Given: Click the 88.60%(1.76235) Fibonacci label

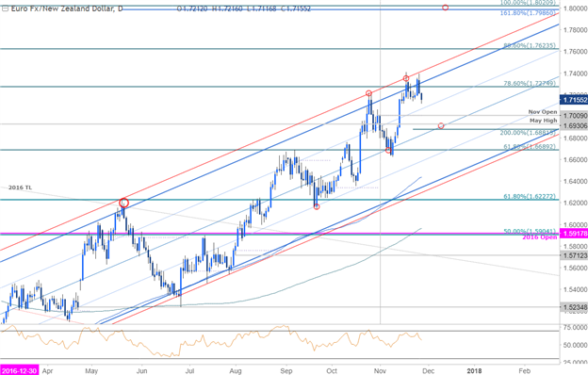Looking at the screenshot, I should click(x=530, y=46).
